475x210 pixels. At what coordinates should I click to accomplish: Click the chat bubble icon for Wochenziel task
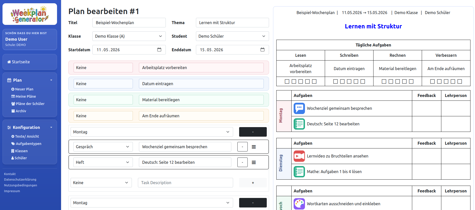tap(299, 108)
